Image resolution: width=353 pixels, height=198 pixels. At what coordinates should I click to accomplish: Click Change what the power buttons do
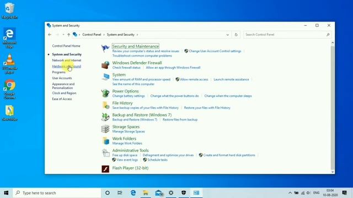tap(174, 96)
